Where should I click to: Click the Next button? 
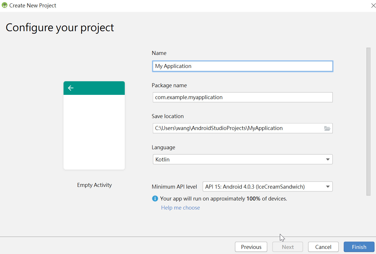click(x=288, y=247)
